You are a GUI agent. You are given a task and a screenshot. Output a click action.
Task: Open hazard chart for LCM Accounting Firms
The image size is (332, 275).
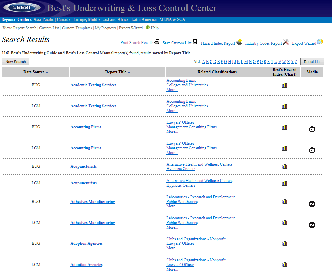(285, 148)
